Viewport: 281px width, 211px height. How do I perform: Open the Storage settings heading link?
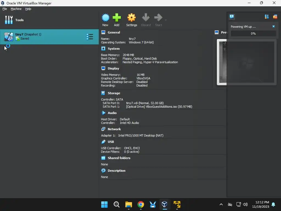tap(114, 93)
